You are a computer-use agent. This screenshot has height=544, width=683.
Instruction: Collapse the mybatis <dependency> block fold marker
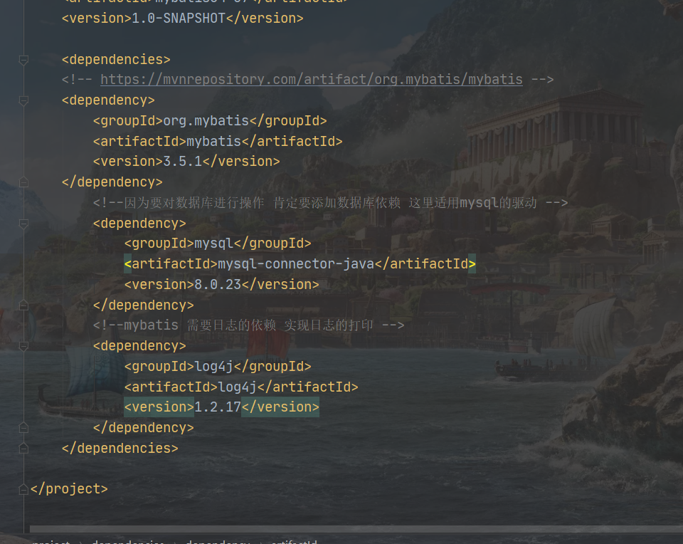24,100
